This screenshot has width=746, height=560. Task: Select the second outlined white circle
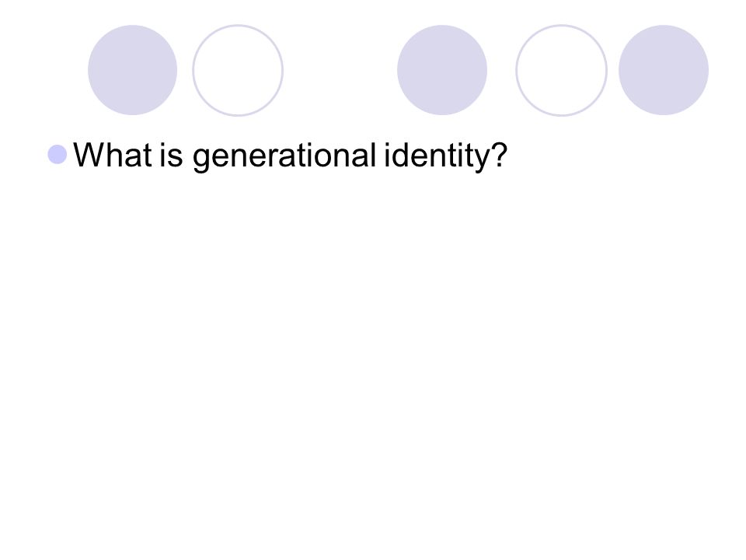tap(561, 70)
